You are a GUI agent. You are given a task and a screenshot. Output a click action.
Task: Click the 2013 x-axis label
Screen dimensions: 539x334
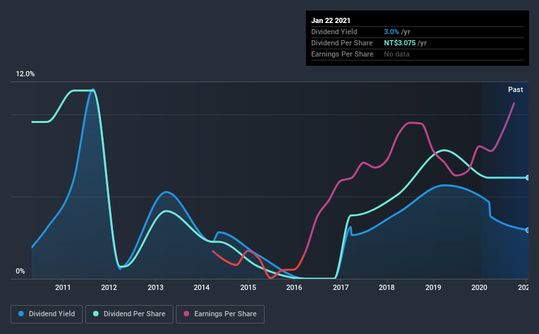pyautogui.click(x=156, y=287)
